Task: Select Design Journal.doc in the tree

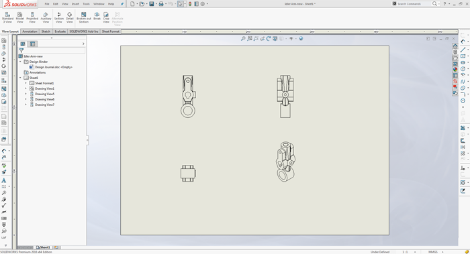Action: click(x=54, y=67)
